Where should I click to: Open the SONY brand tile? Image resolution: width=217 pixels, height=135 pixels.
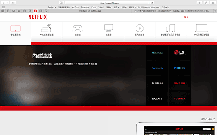pyautogui.click(x=157, y=99)
